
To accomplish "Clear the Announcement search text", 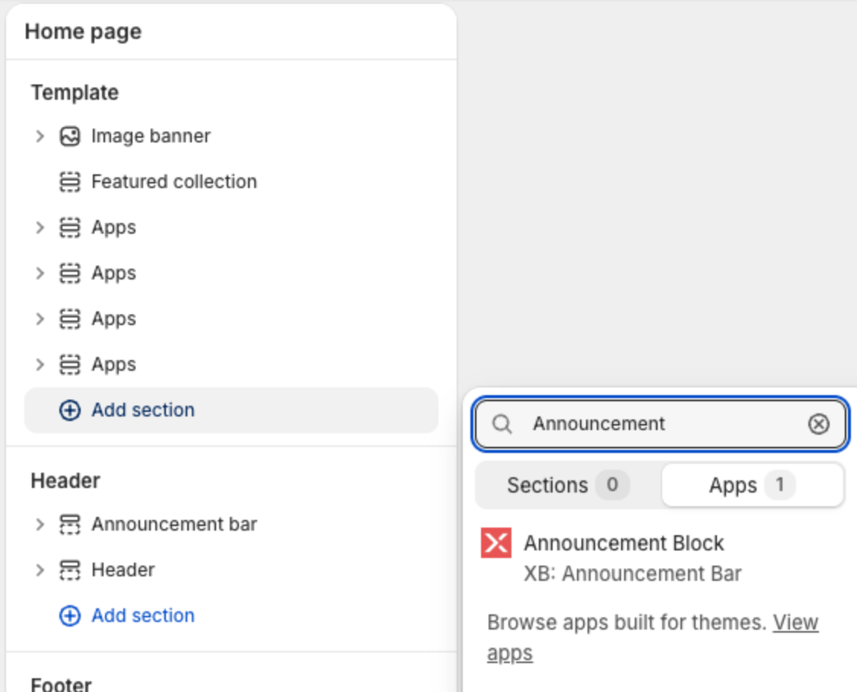I will click(819, 424).
